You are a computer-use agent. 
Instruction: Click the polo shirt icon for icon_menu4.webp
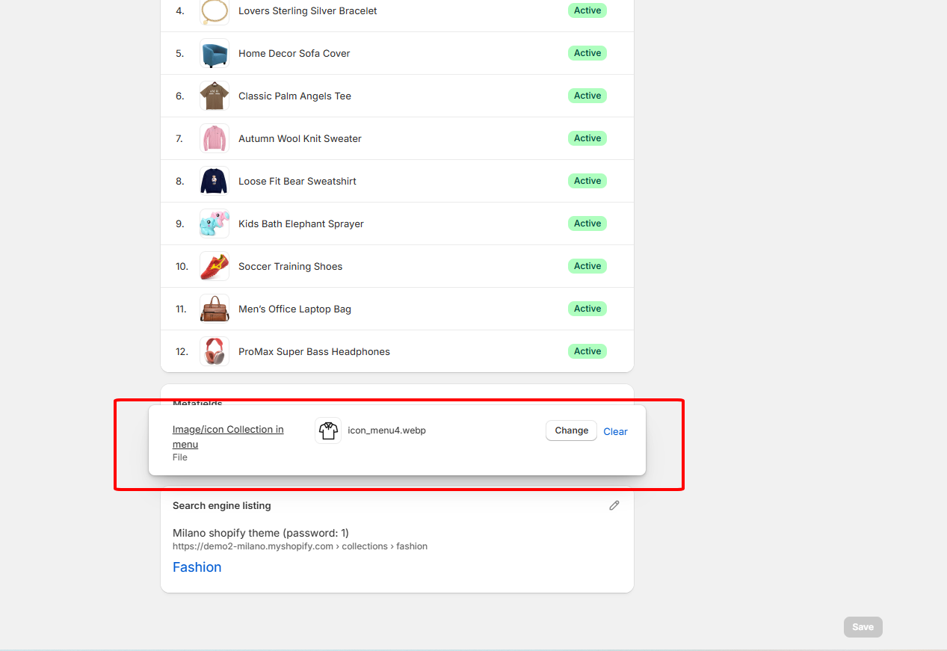[328, 431]
